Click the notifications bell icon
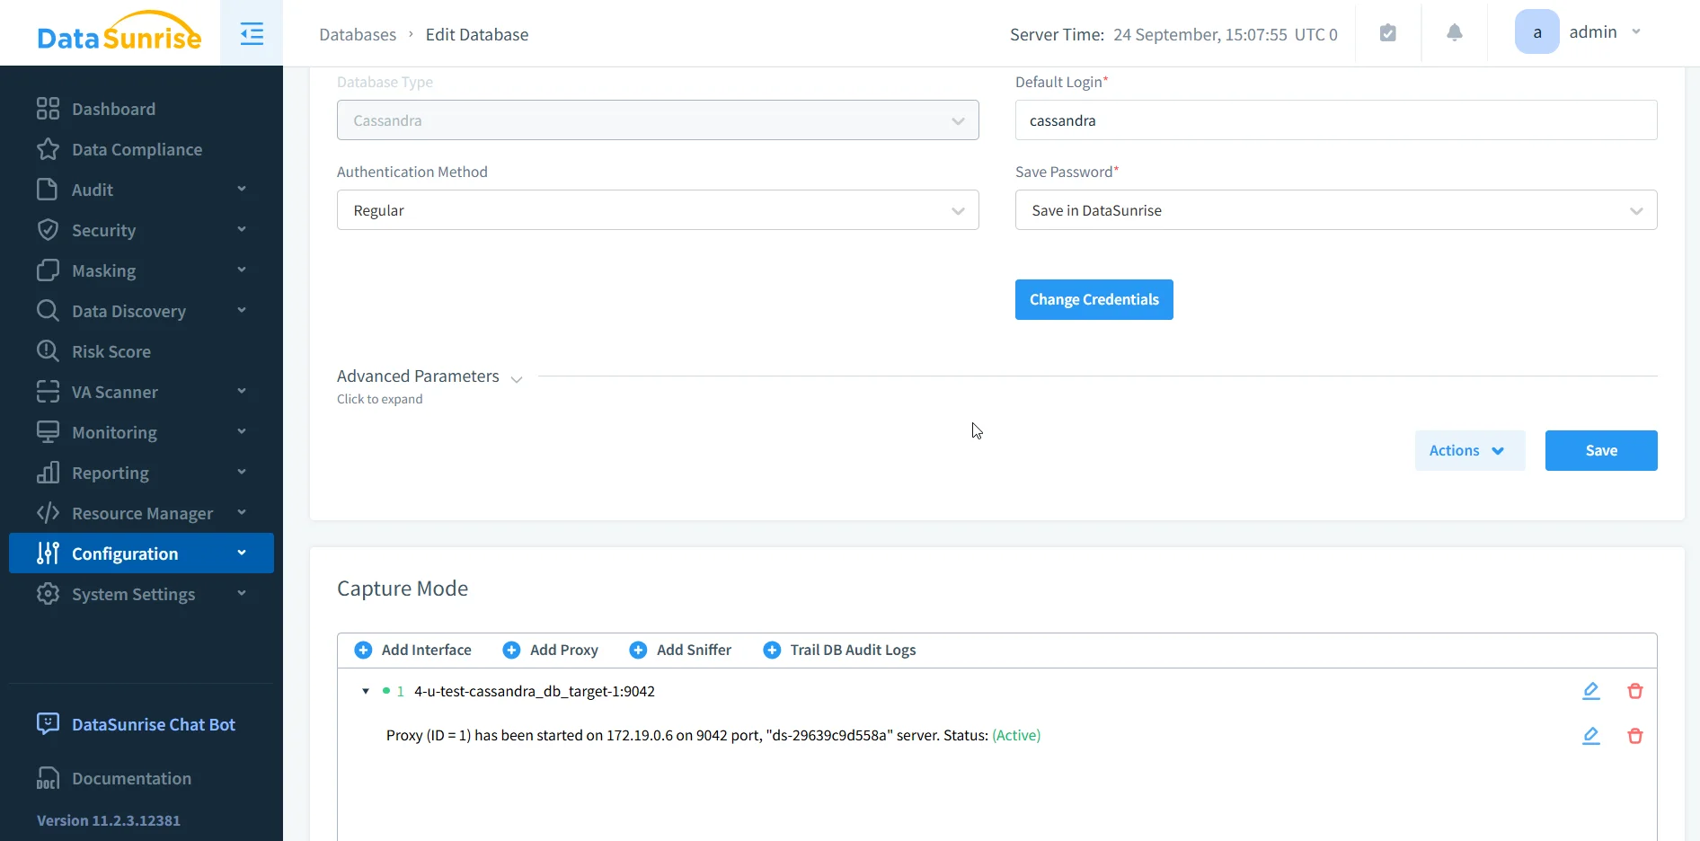 tap(1455, 32)
